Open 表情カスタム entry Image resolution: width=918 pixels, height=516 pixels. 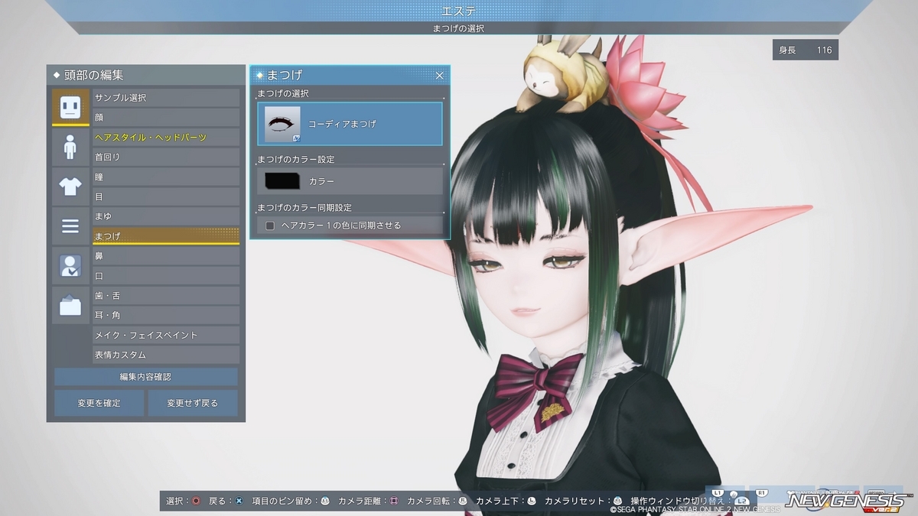click(166, 355)
